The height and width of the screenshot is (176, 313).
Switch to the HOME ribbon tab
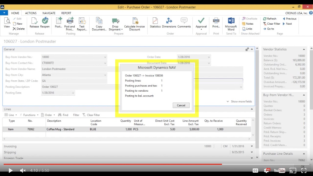click(x=15, y=13)
